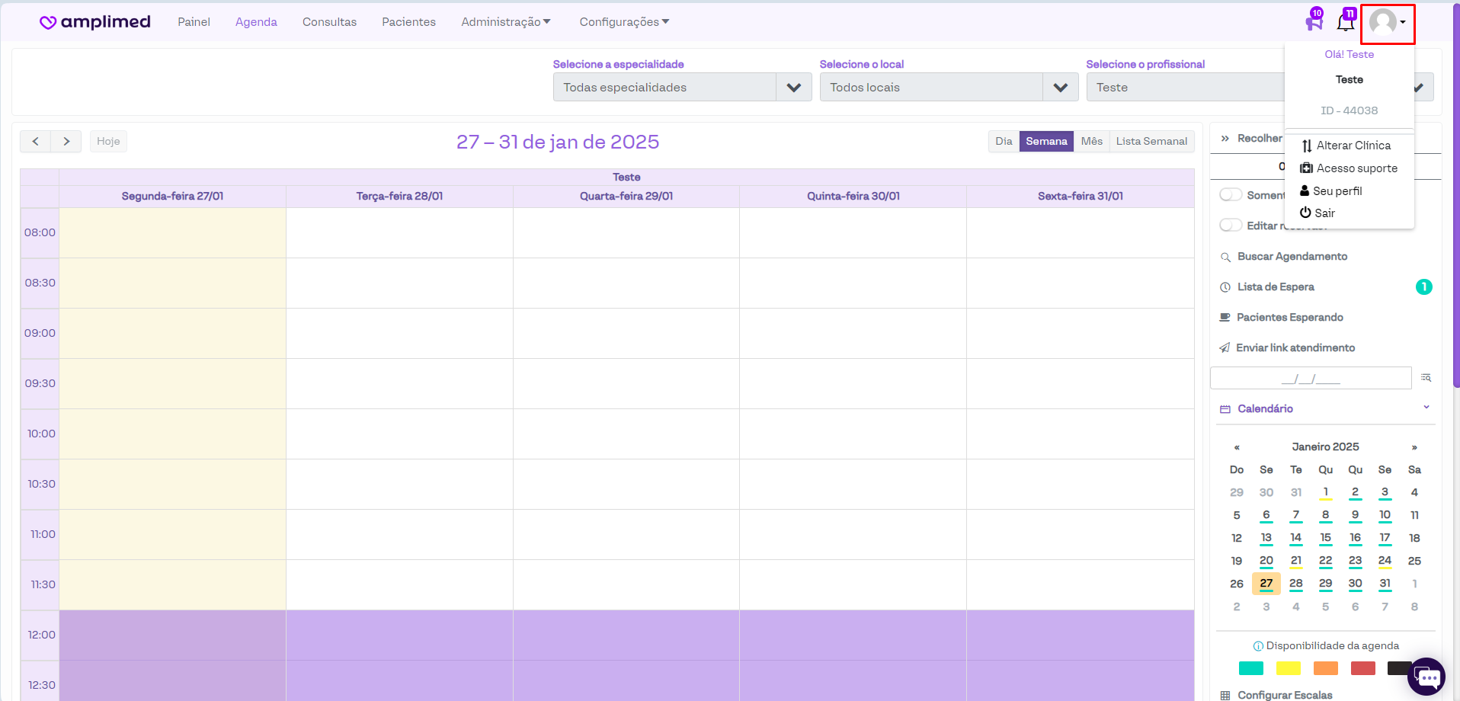Collapse the Calendário section chevron
The image size is (1460, 701).
coord(1426,408)
